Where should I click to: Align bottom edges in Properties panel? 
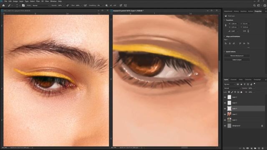tap(248, 43)
